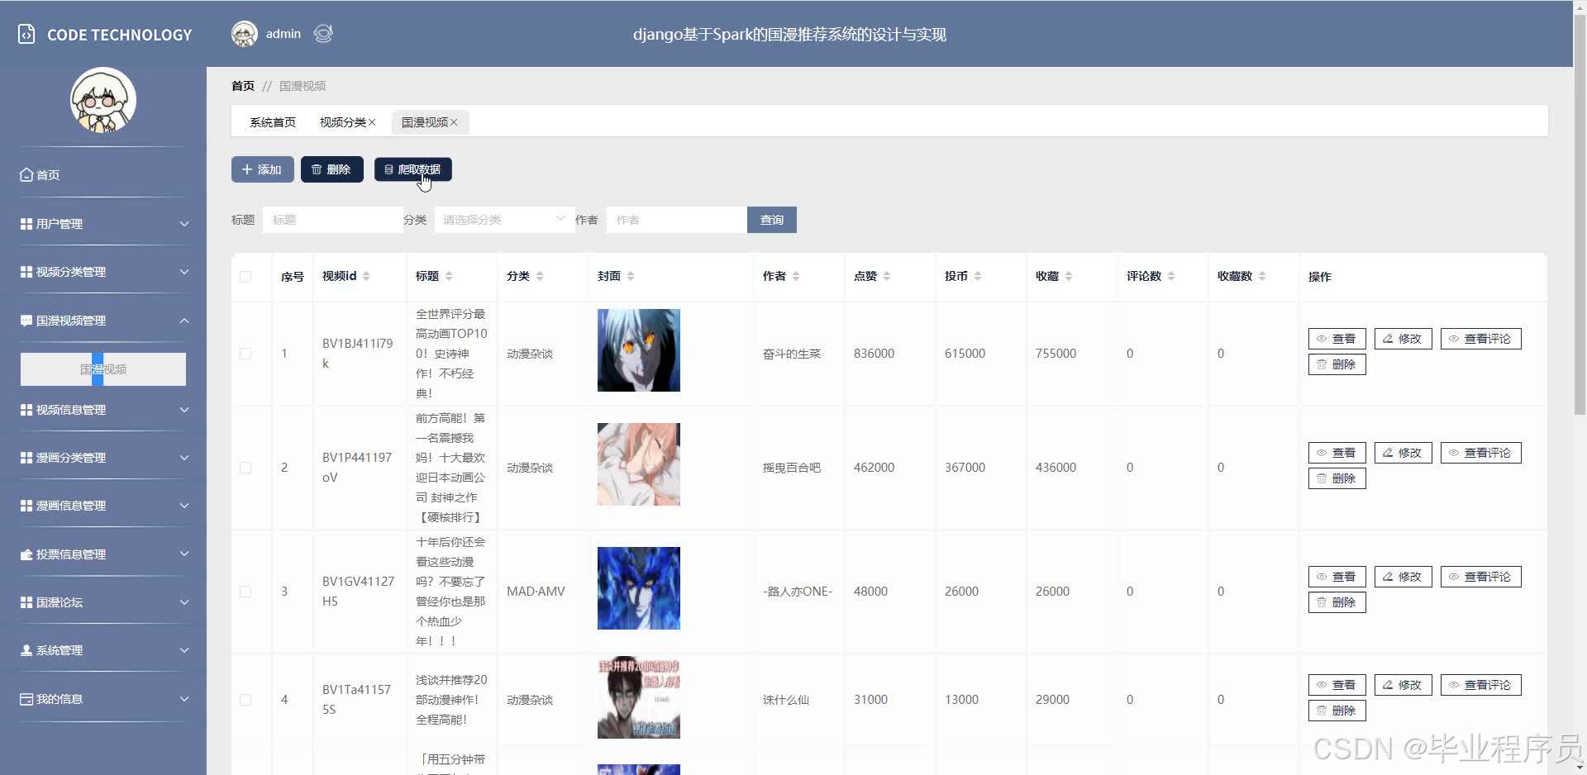Click 查看评论 for row 3 -路人亦ONE-

1480,577
